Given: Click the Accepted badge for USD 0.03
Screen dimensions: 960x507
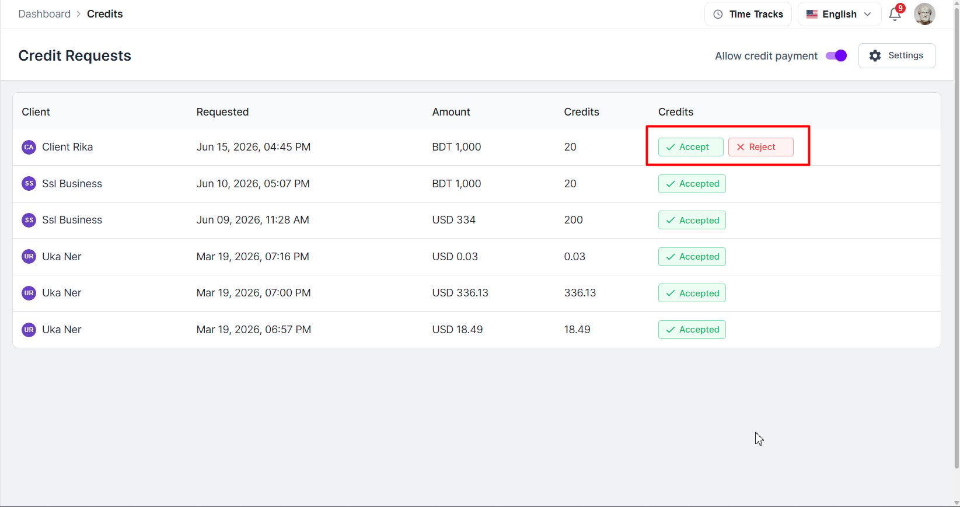Looking at the screenshot, I should (x=692, y=257).
